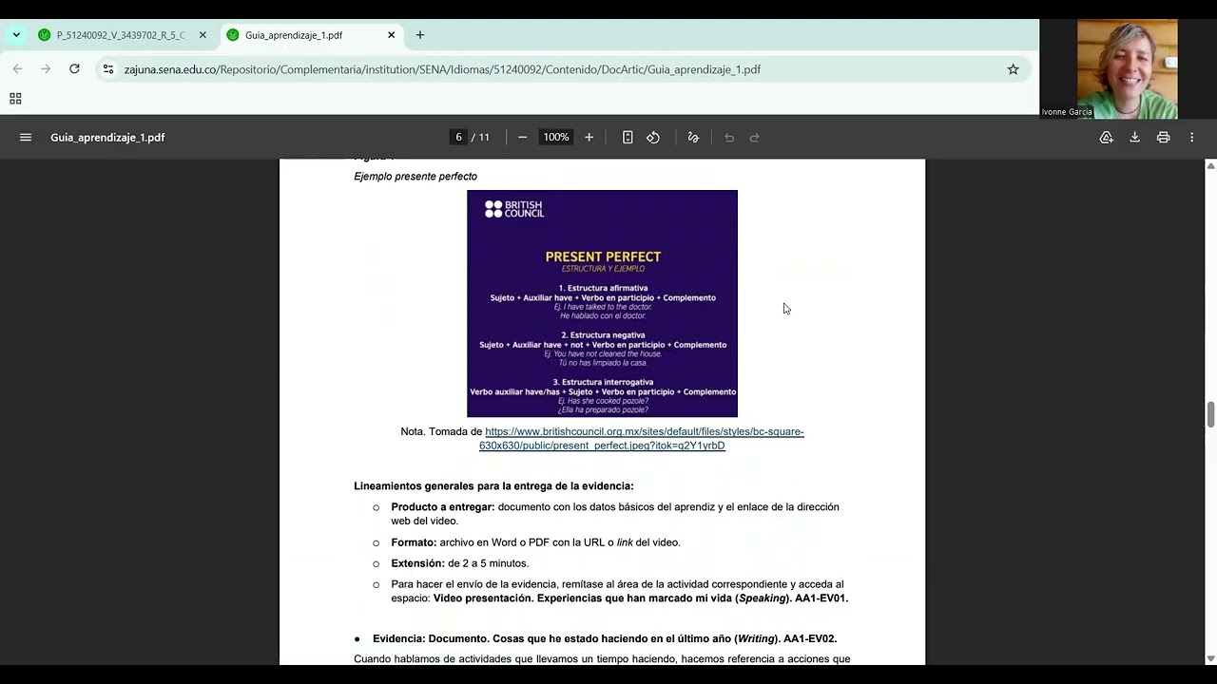Switch to the Guia_aprendizaje_1.pdf tab
The image size is (1217, 684).
point(312,35)
